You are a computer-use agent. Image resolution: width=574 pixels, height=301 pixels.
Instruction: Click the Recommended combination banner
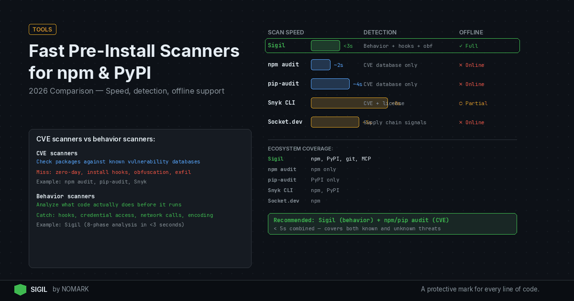click(392, 224)
